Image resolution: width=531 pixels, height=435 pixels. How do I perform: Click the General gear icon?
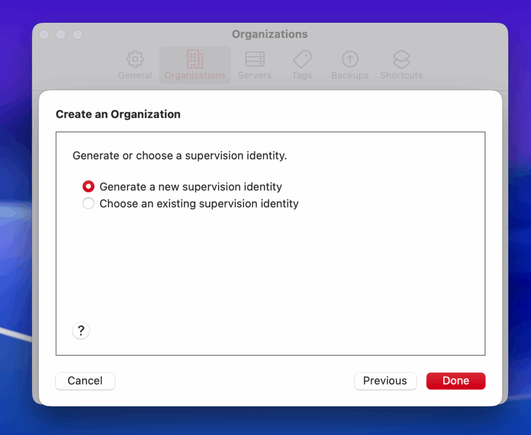(x=135, y=59)
